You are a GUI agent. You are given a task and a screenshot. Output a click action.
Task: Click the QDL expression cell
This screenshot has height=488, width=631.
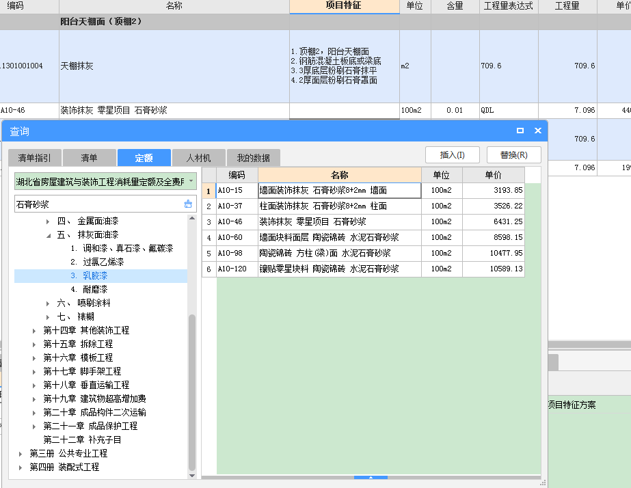click(x=509, y=110)
